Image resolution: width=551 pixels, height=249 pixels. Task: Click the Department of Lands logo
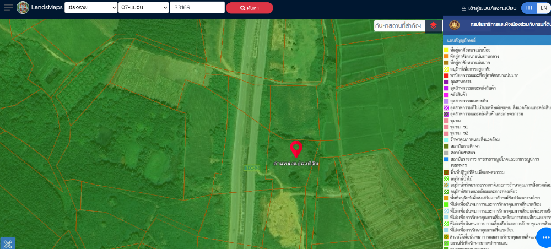pyautogui.click(x=23, y=7)
